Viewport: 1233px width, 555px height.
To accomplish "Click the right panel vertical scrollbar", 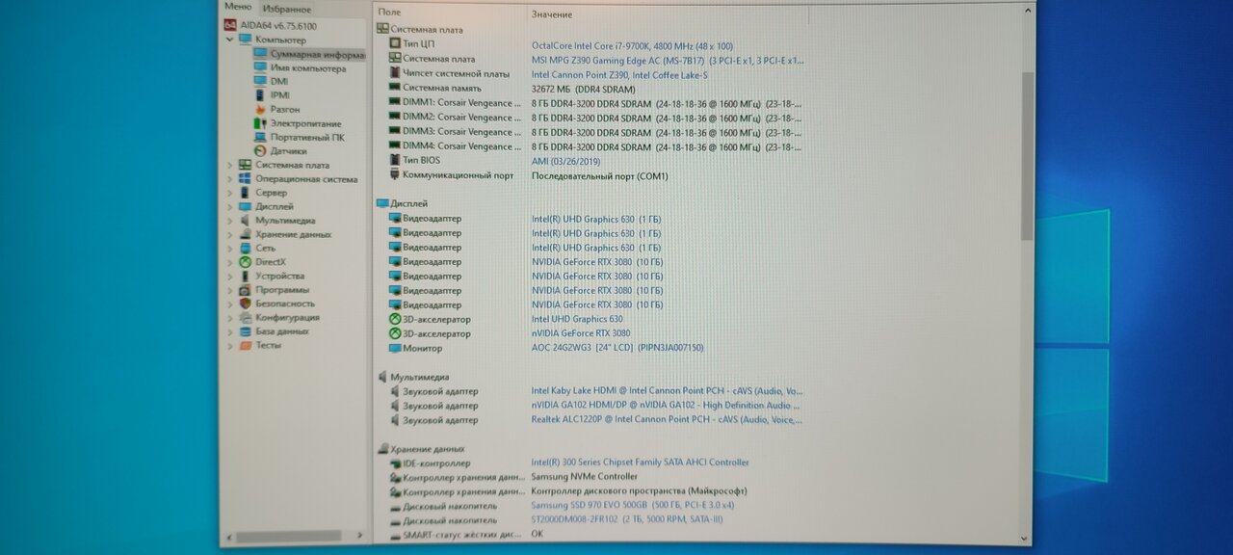I will [1027, 154].
